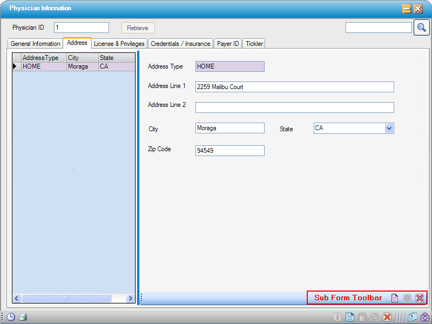The width and height of the screenshot is (432, 324).
Task: Click inside the Zip Code field
Action: (x=230, y=150)
